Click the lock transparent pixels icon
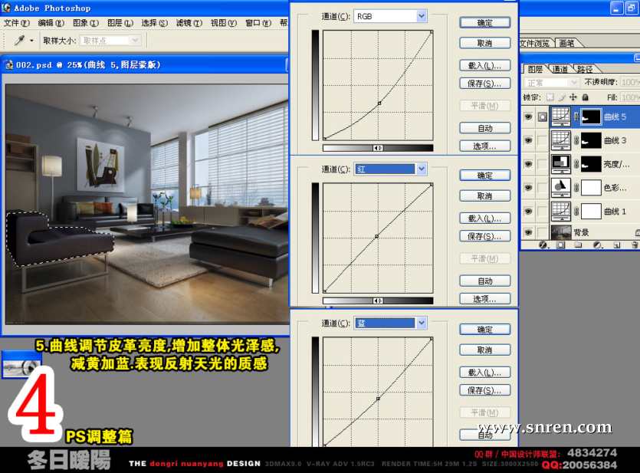Screen dimensions: 640x473 [550, 97]
